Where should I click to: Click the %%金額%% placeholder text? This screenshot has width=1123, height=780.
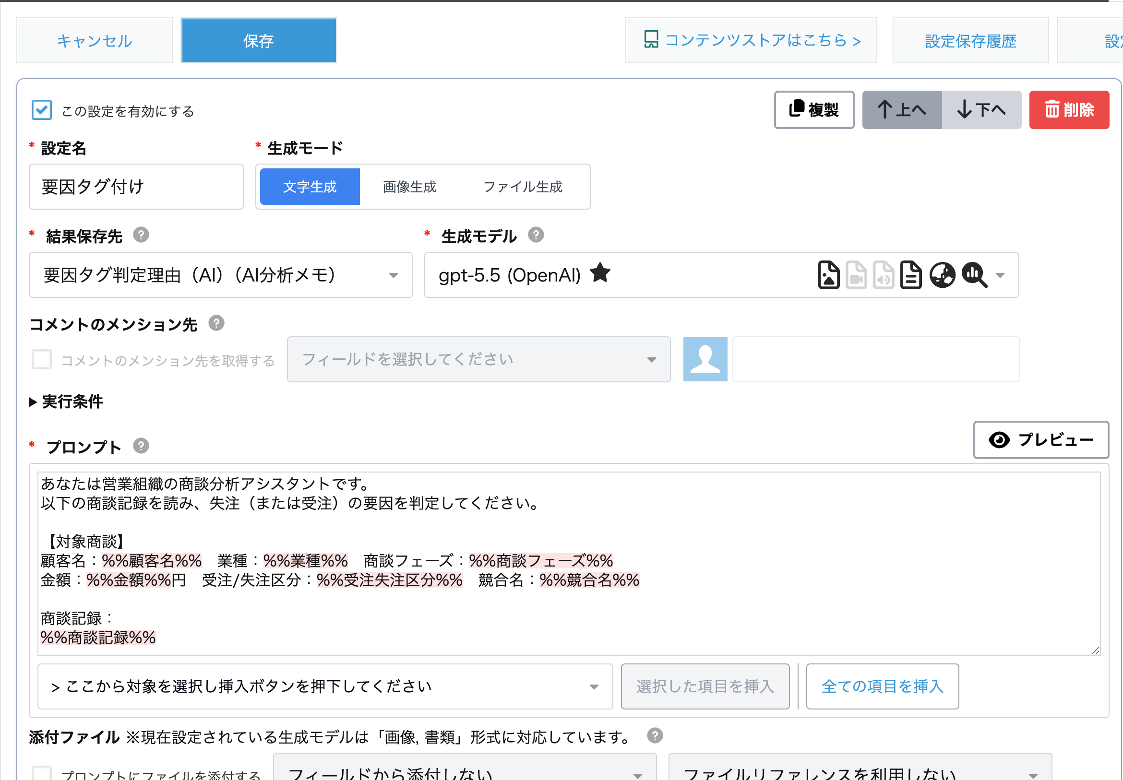click(129, 580)
